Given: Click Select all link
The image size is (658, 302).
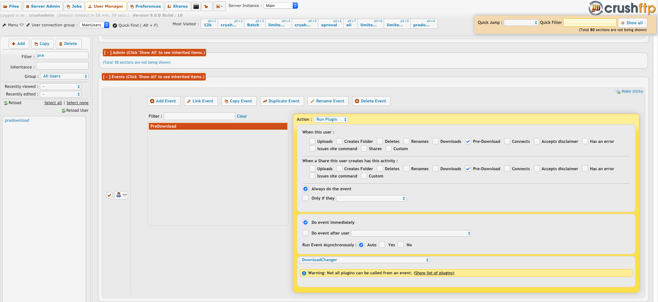Looking at the screenshot, I should coord(53,103).
